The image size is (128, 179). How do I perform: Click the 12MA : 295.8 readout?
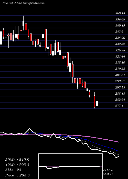(17, 165)
